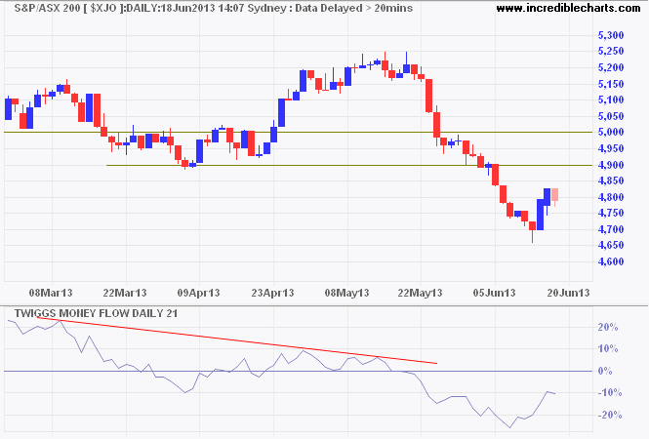649x439 pixels.
Task: Click the 5,200 price axis label
Action: pos(611,68)
